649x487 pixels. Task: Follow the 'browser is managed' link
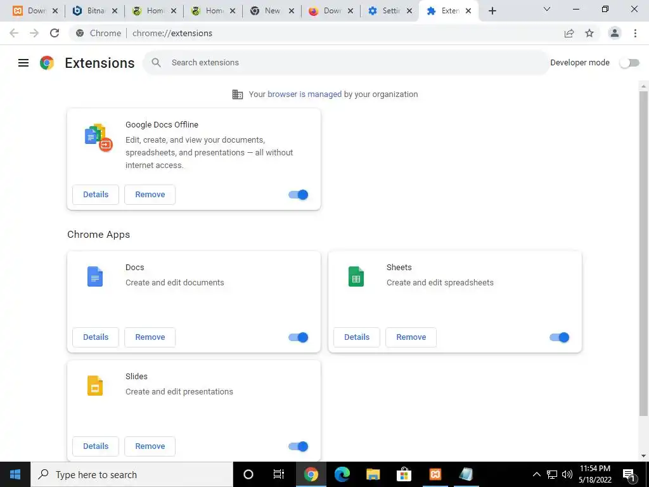coord(305,94)
